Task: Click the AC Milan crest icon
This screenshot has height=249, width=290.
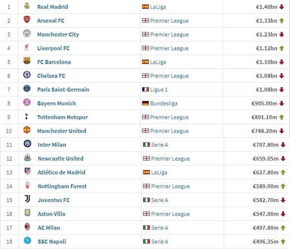Action: pos(27,226)
